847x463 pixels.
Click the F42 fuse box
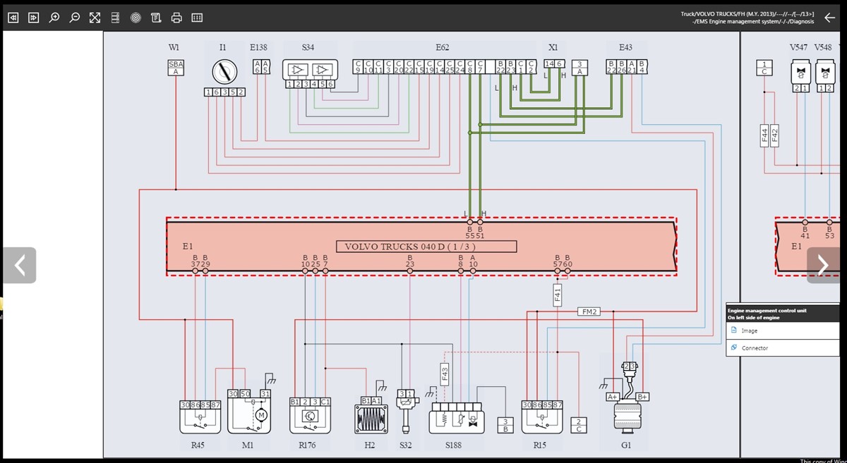tap(774, 135)
